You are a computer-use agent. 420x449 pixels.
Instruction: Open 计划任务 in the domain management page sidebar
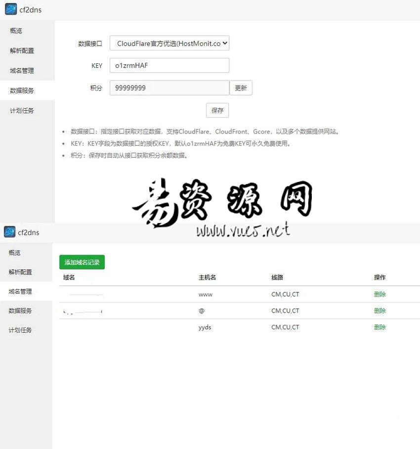coord(20,330)
